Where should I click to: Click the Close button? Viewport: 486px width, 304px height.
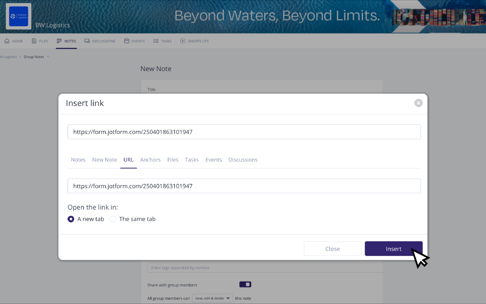click(x=332, y=249)
